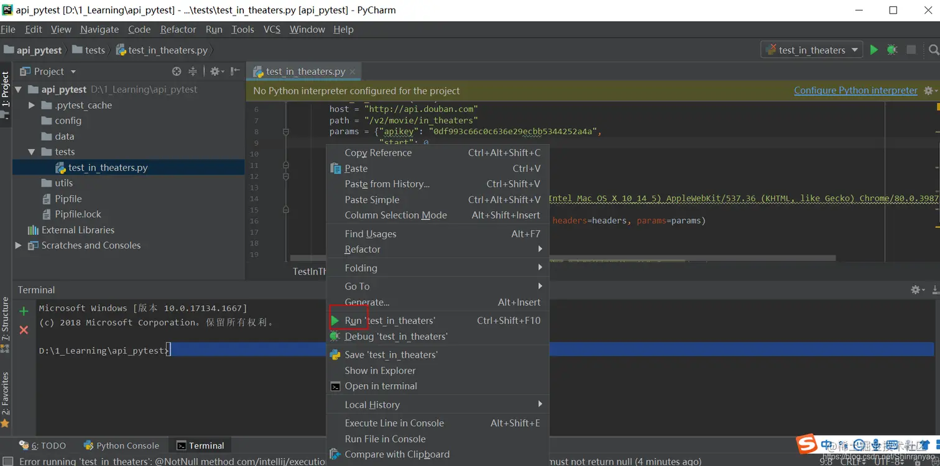Choose Copy Reference from context menu

[437, 153]
